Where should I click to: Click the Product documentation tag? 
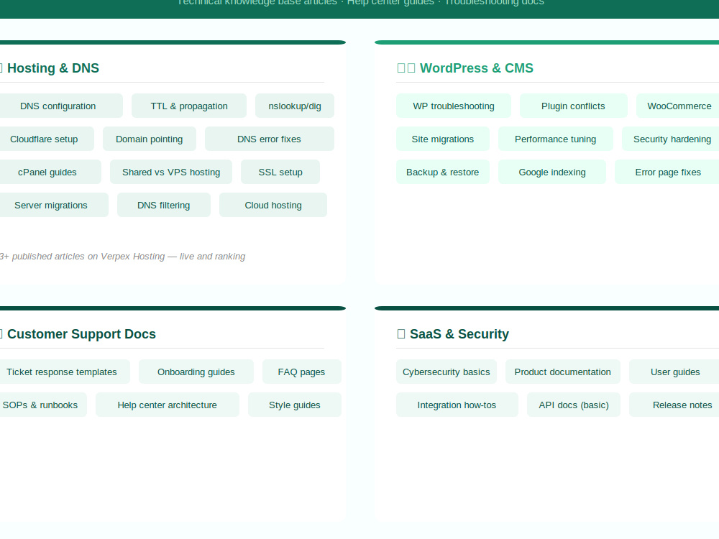coord(563,372)
